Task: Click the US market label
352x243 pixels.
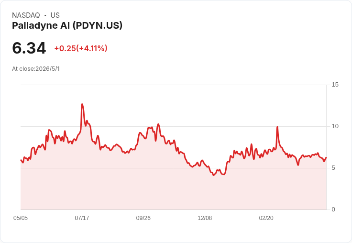Action: click(x=55, y=15)
